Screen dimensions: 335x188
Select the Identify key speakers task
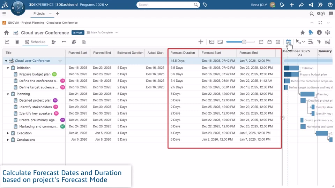point(36,113)
